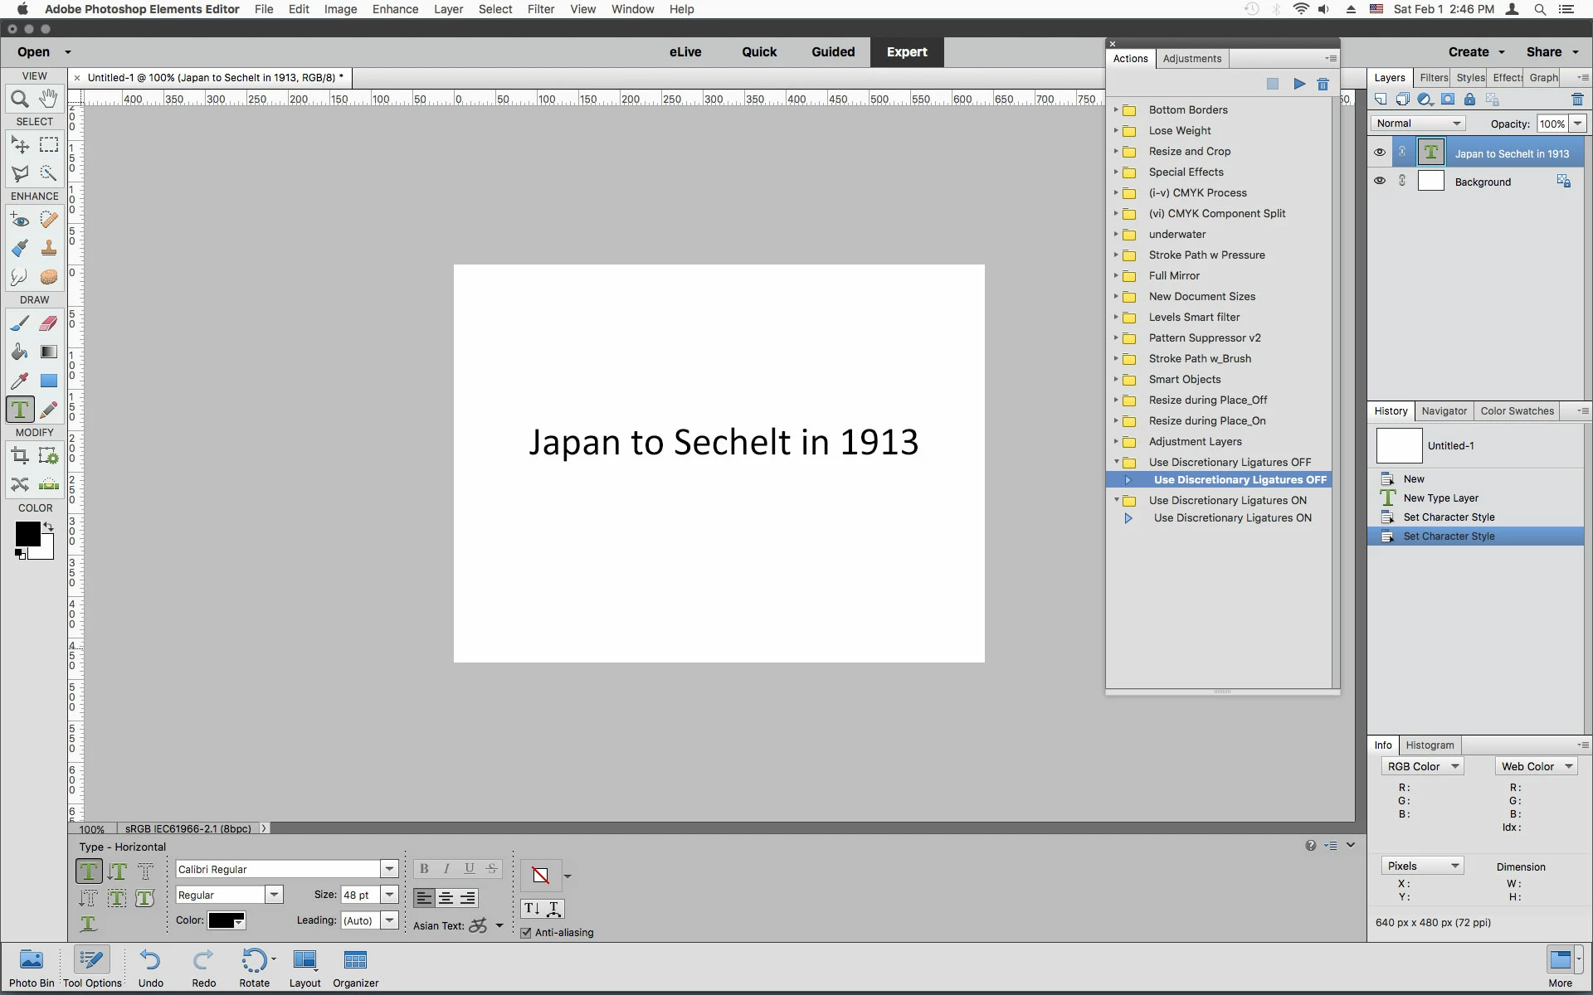Hide the Background layer visibility
This screenshot has height=995, width=1593.
(x=1379, y=181)
